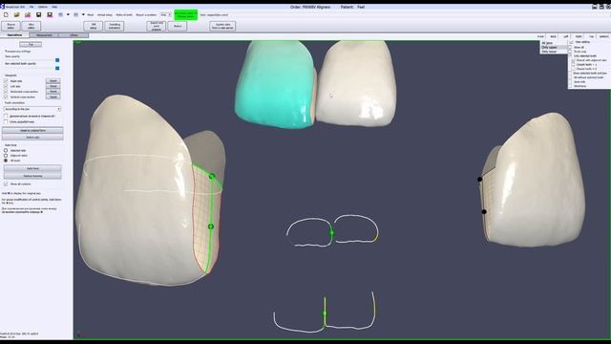Click the first view layout toolbar icon
Screen dimensions: 611x344
pyautogui.click(x=61, y=15)
